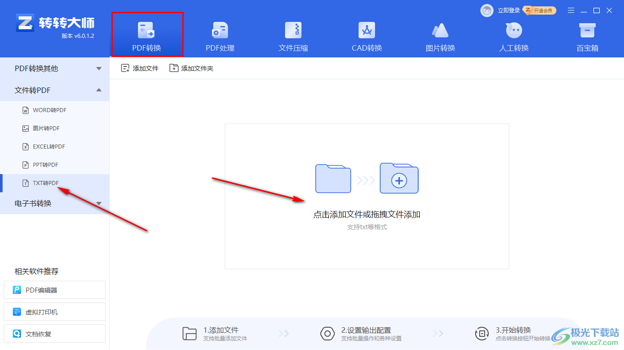Select TXT转PDF in the sidebar
Viewport: 624px width, 350px height.
[55, 183]
